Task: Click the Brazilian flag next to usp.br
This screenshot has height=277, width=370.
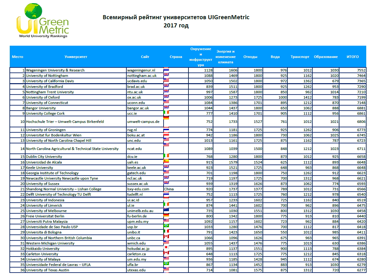Action: tap(166, 226)
